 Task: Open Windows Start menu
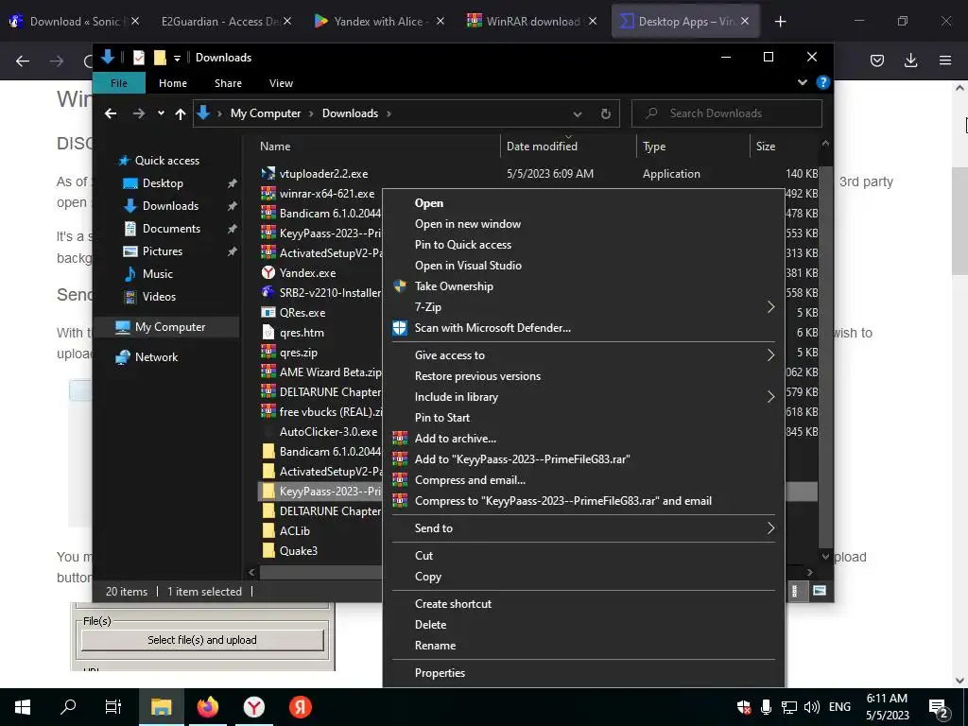[23, 707]
